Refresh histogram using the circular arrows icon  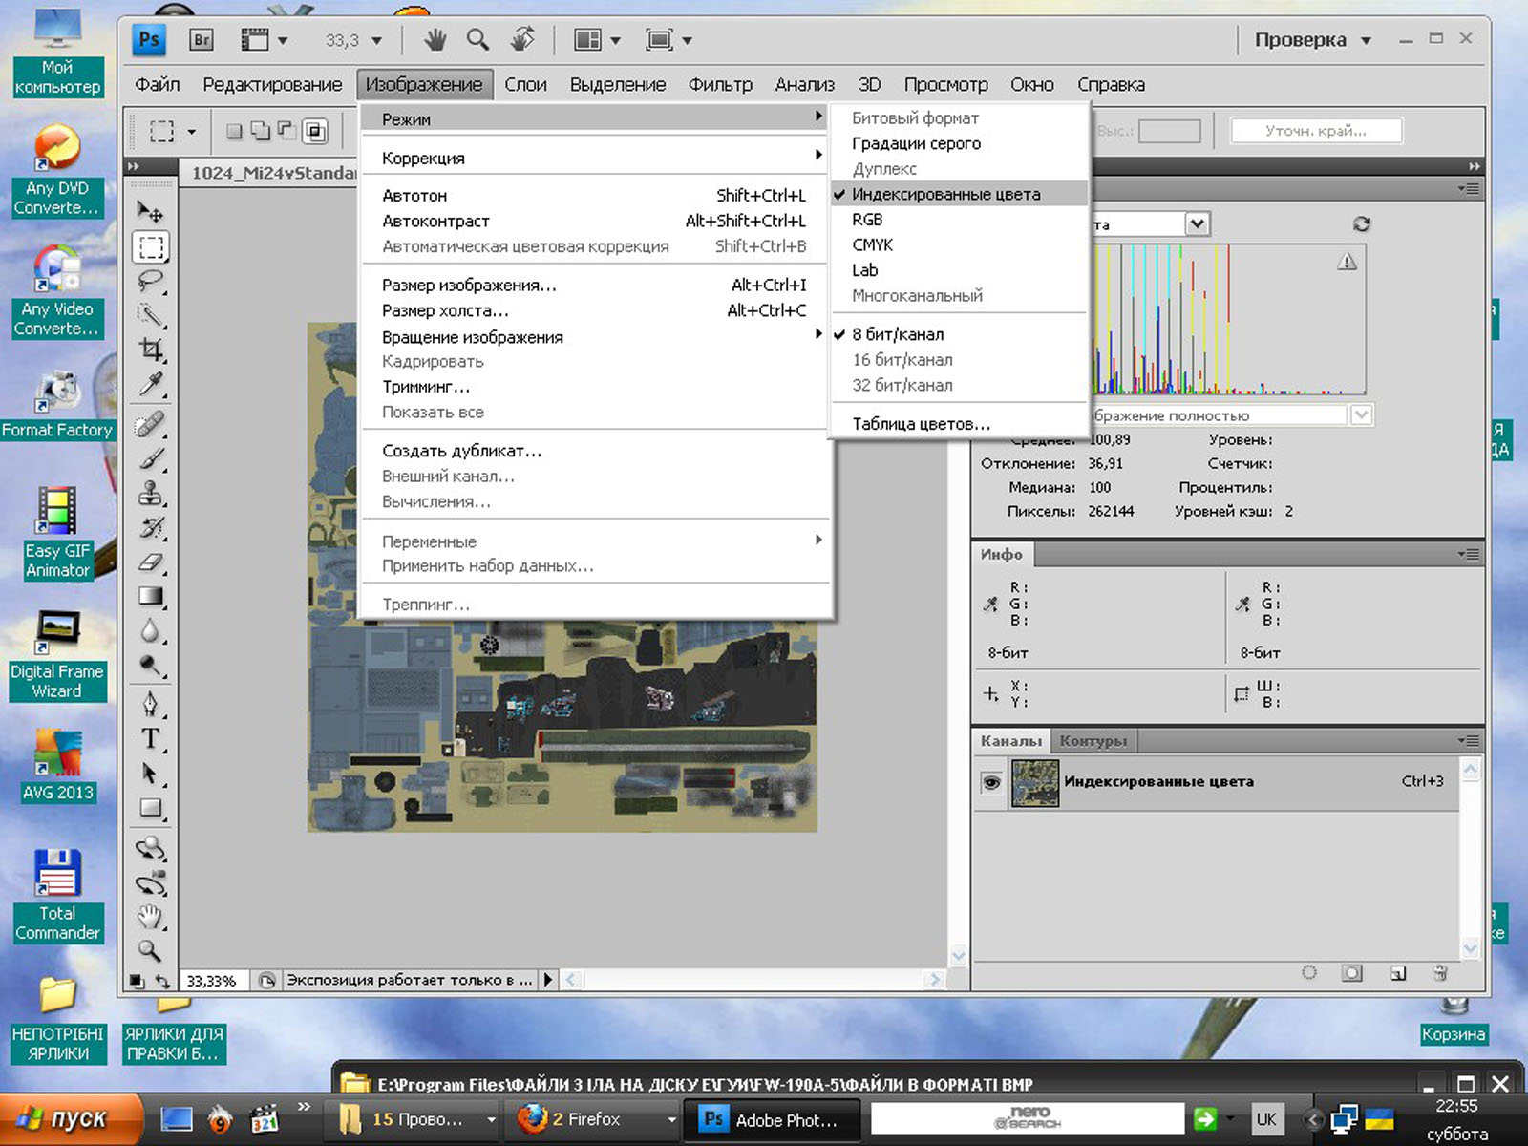pos(1361,224)
